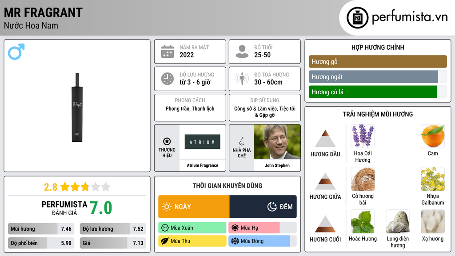Click the leaf icon for Mùa Thu
455x256 pixels.
165,241
